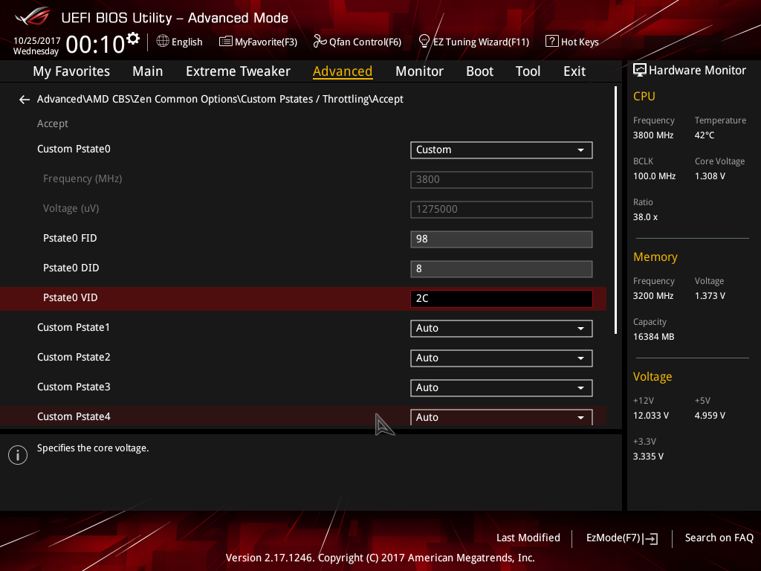The image size is (761, 571).
Task: Click Last Modified button
Action: tap(528, 538)
